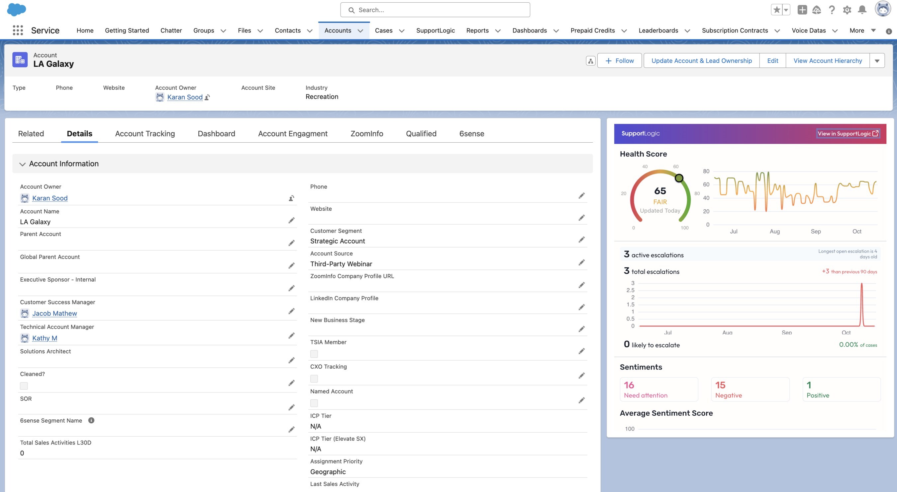Select the ZoomInfo tab

pyautogui.click(x=367, y=134)
